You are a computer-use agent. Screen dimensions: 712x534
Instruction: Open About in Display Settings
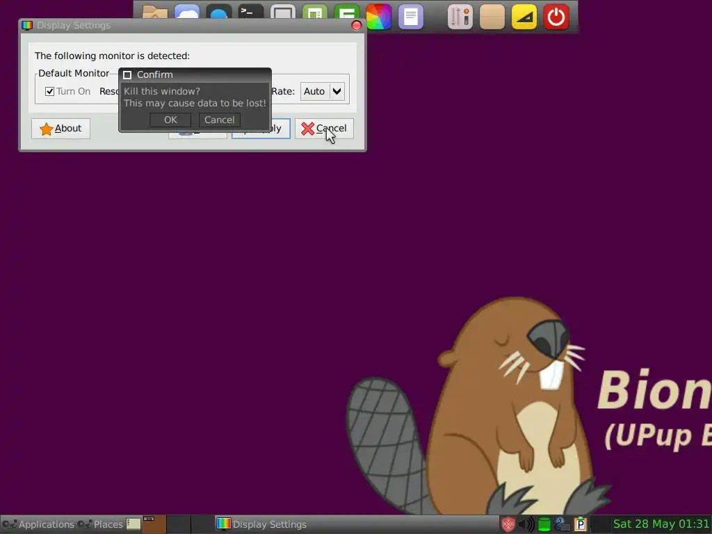pyautogui.click(x=61, y=129)
